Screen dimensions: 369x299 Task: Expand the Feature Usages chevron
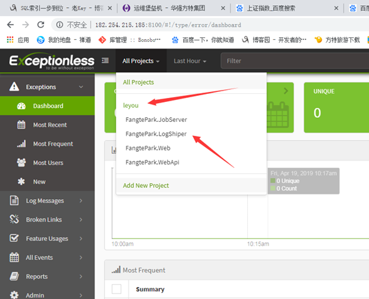81,238
